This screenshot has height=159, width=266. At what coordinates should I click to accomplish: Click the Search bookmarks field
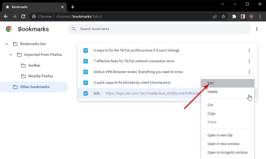pyautogui.click(x=159, y=29)
